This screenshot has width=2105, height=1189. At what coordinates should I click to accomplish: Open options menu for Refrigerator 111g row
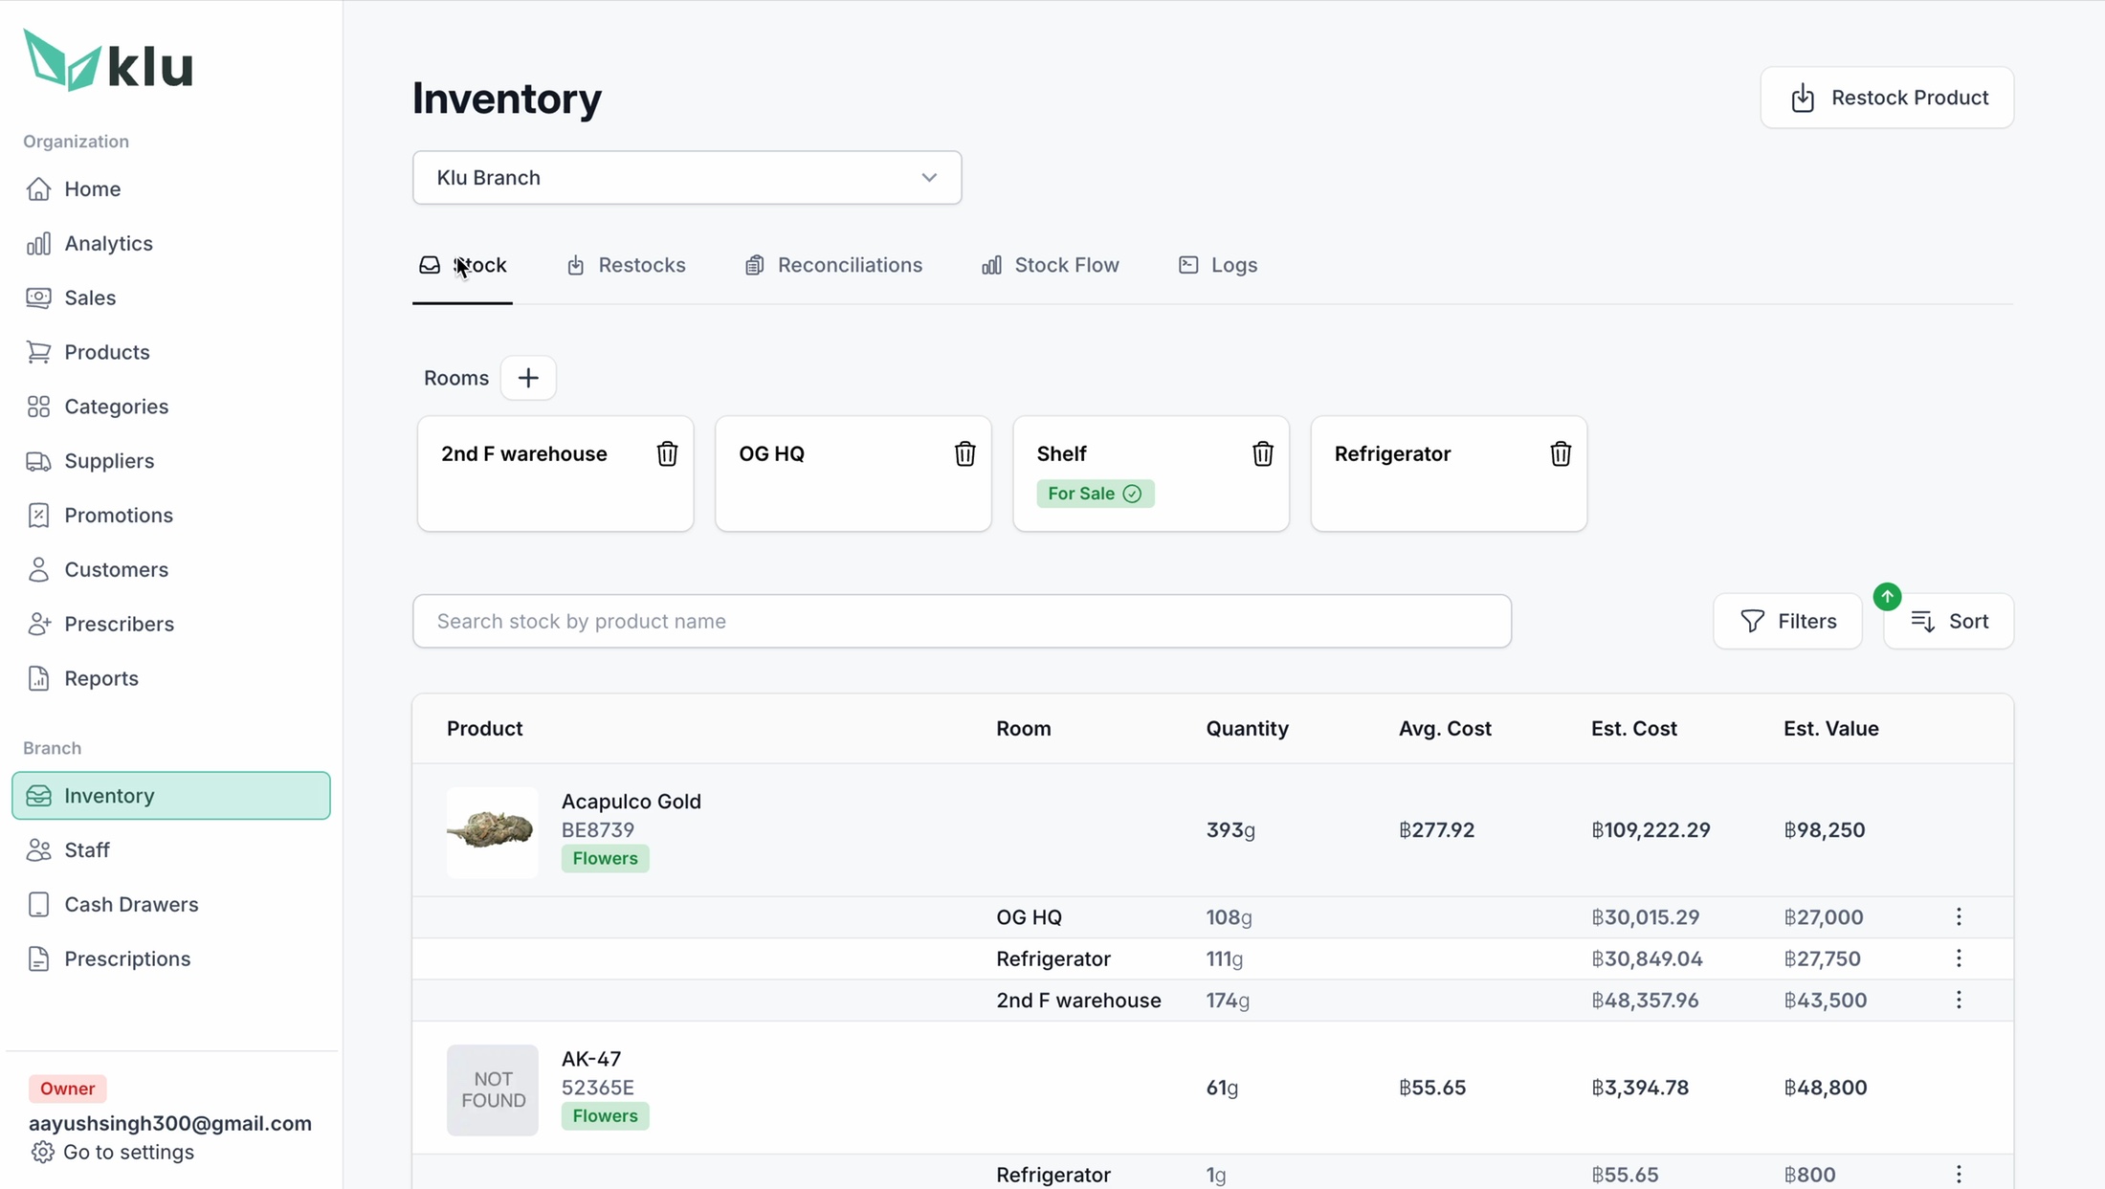(x=1959, y=958)
